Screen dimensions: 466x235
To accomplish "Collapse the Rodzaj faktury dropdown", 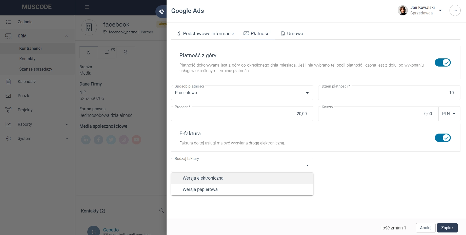I will pos(307,165).
